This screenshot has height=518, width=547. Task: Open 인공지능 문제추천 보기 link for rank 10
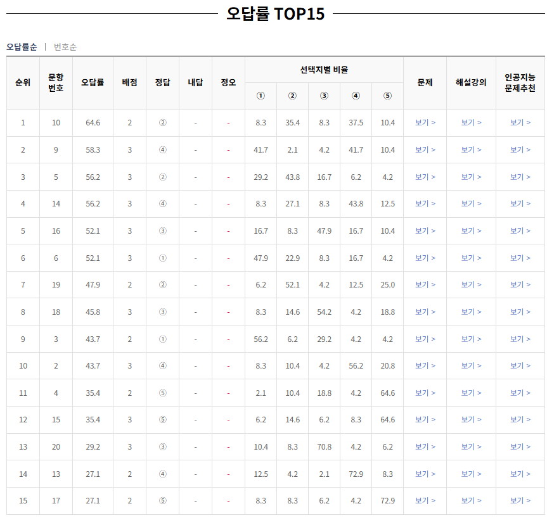coord(520,365)
